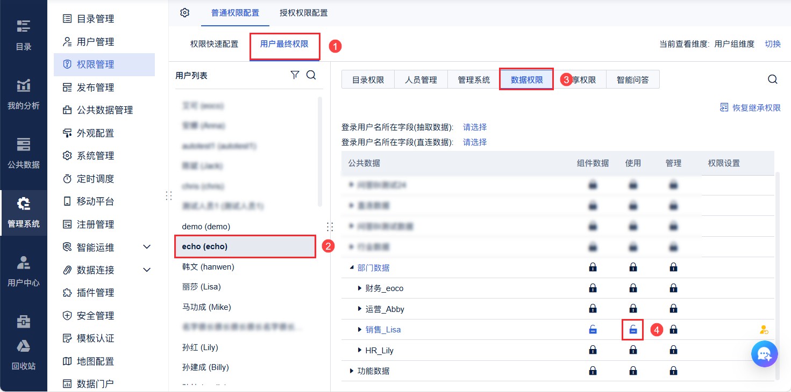Click the 组件数据 lock for 运营_Abby
791x392 pixels.
click(593, 309)
